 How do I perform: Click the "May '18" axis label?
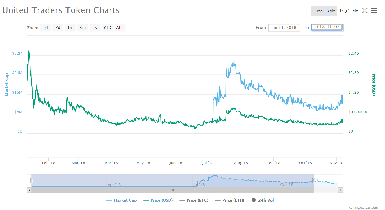[x=143, y=163]
